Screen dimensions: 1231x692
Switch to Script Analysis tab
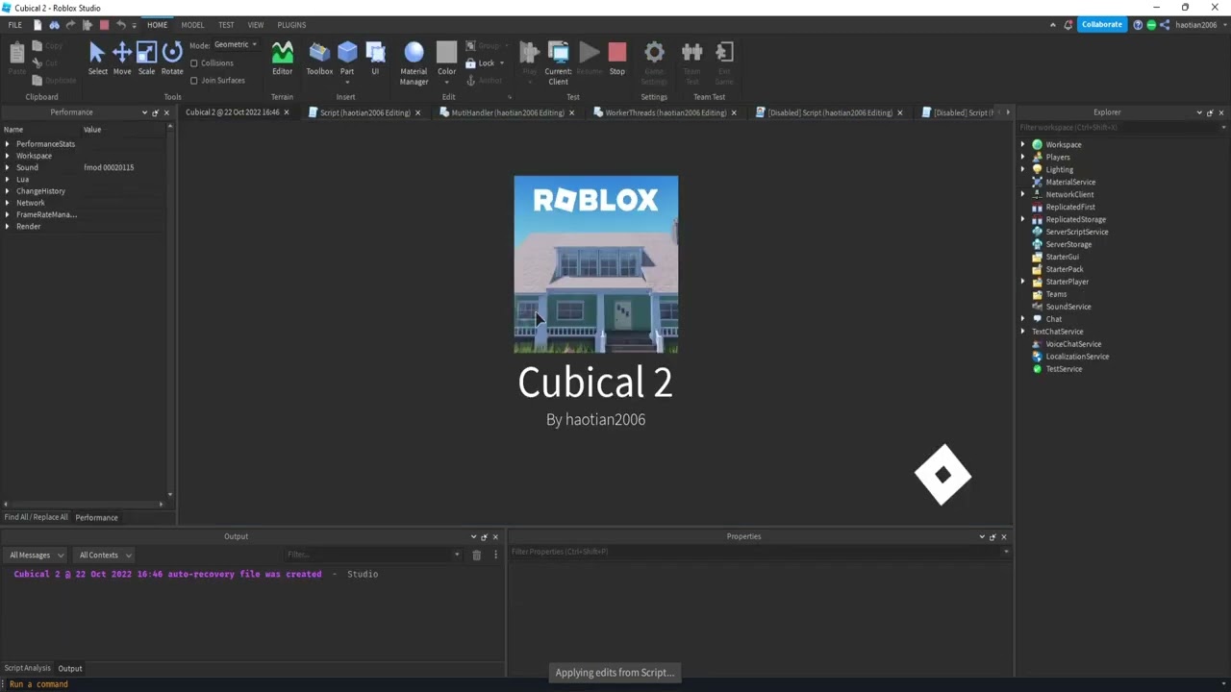(x=27, y=668)
